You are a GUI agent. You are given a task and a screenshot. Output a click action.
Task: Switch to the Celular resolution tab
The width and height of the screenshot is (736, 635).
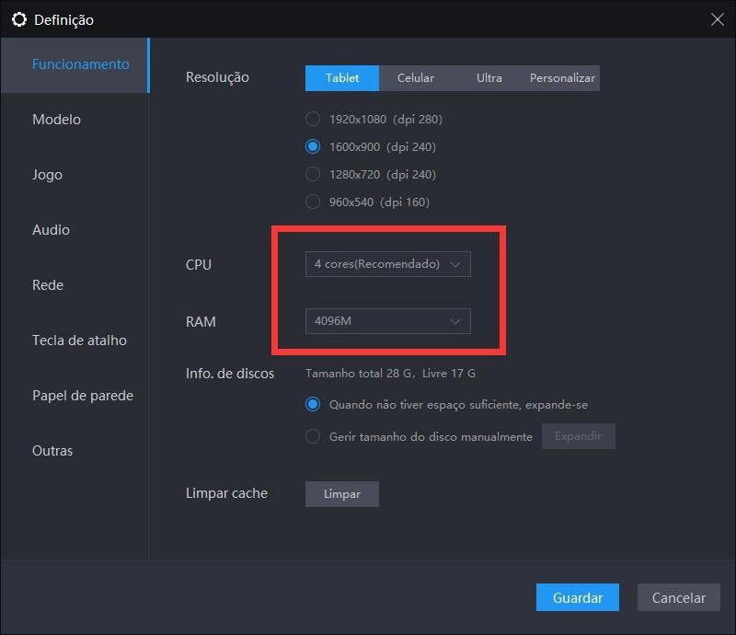(415, 78)
